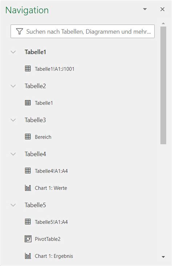Screen dimensions: 172x266
Task: Select the Tabelle3 sheet entry
Action: [35, 120]
